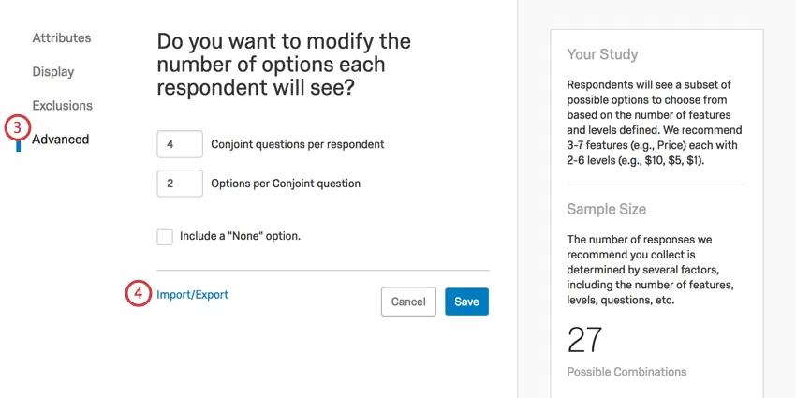Screen dimensions: 796x398
Task: Click the Your Study heading
Action: 602,54
